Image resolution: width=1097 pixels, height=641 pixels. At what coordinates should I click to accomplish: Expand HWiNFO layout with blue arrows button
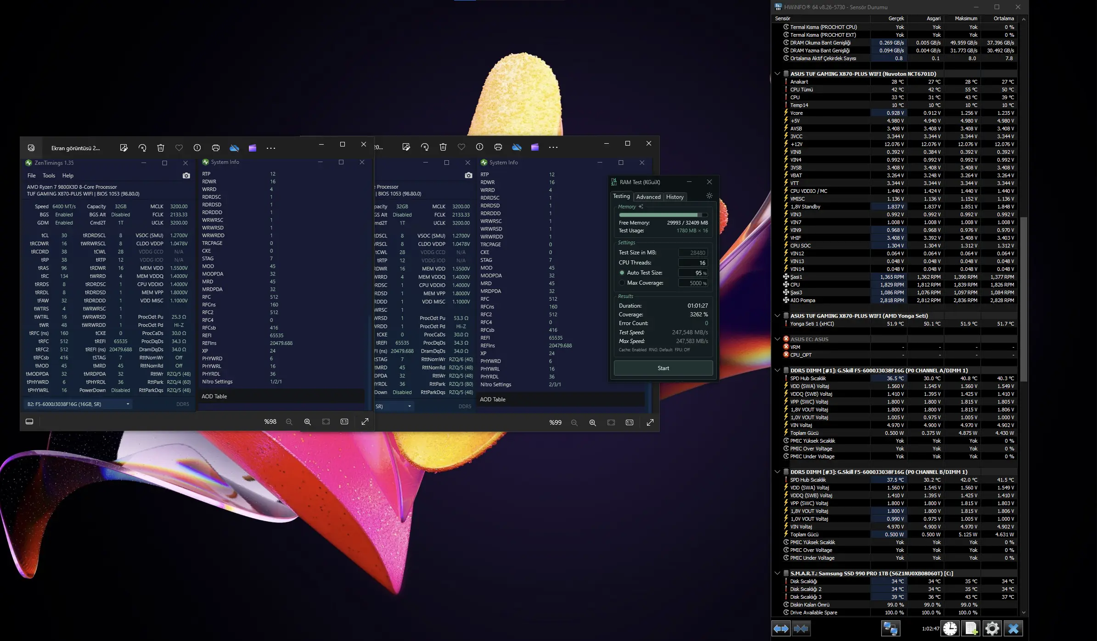781,629
